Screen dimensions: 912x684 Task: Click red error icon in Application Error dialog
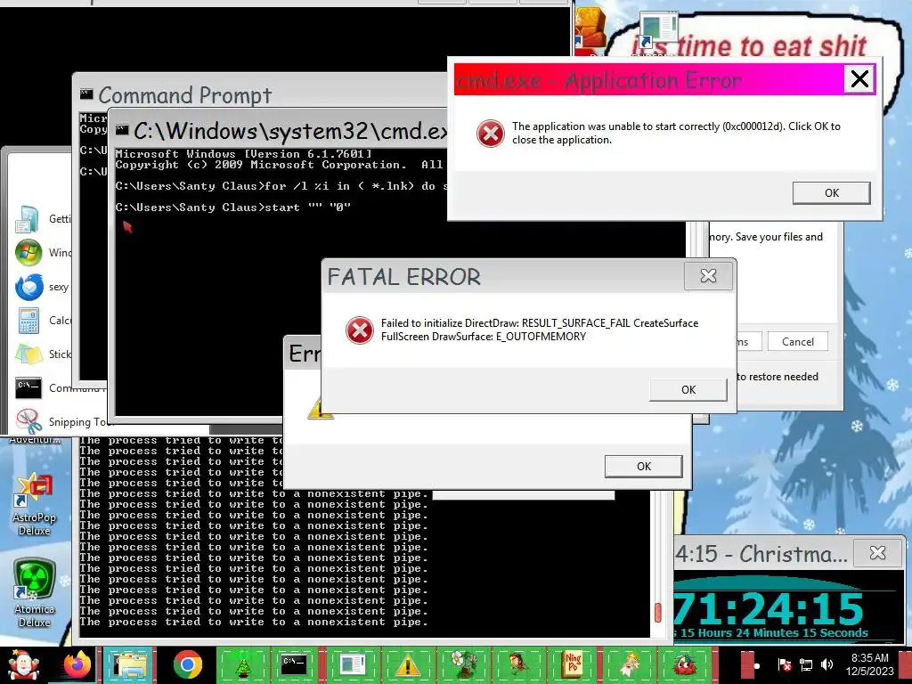(x=491, y=134)
